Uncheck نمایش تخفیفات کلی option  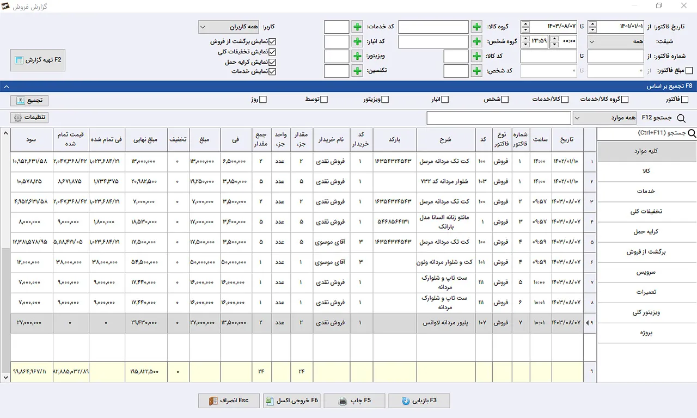point(273,52)
